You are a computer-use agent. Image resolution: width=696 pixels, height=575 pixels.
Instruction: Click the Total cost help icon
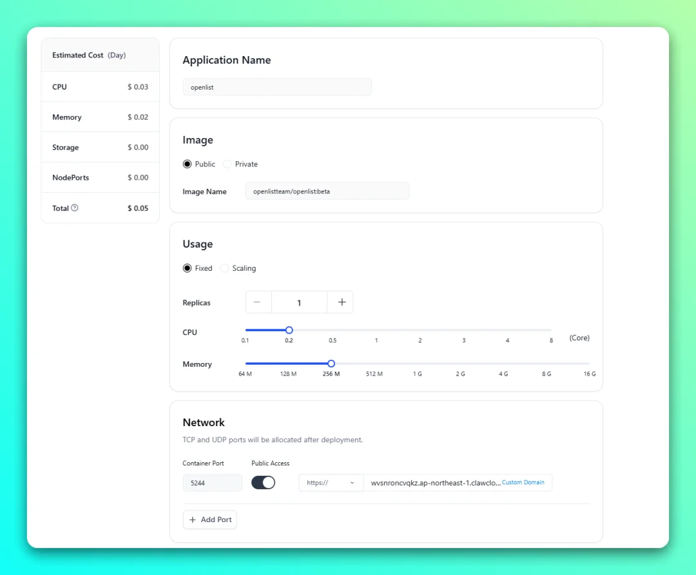[x=75, y=208]
